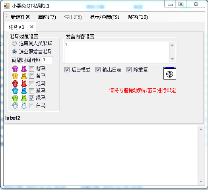Viewport: 208px width, 190px height.
Task: Click the blue shirt icon
Action: pyautogui.click(x=15, y=91)
